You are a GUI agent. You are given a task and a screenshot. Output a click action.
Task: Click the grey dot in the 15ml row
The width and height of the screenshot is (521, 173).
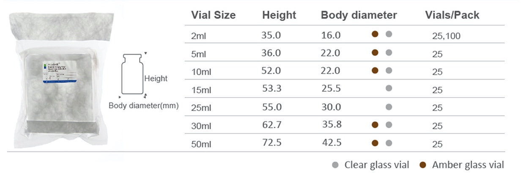click(x=389, y=88)
